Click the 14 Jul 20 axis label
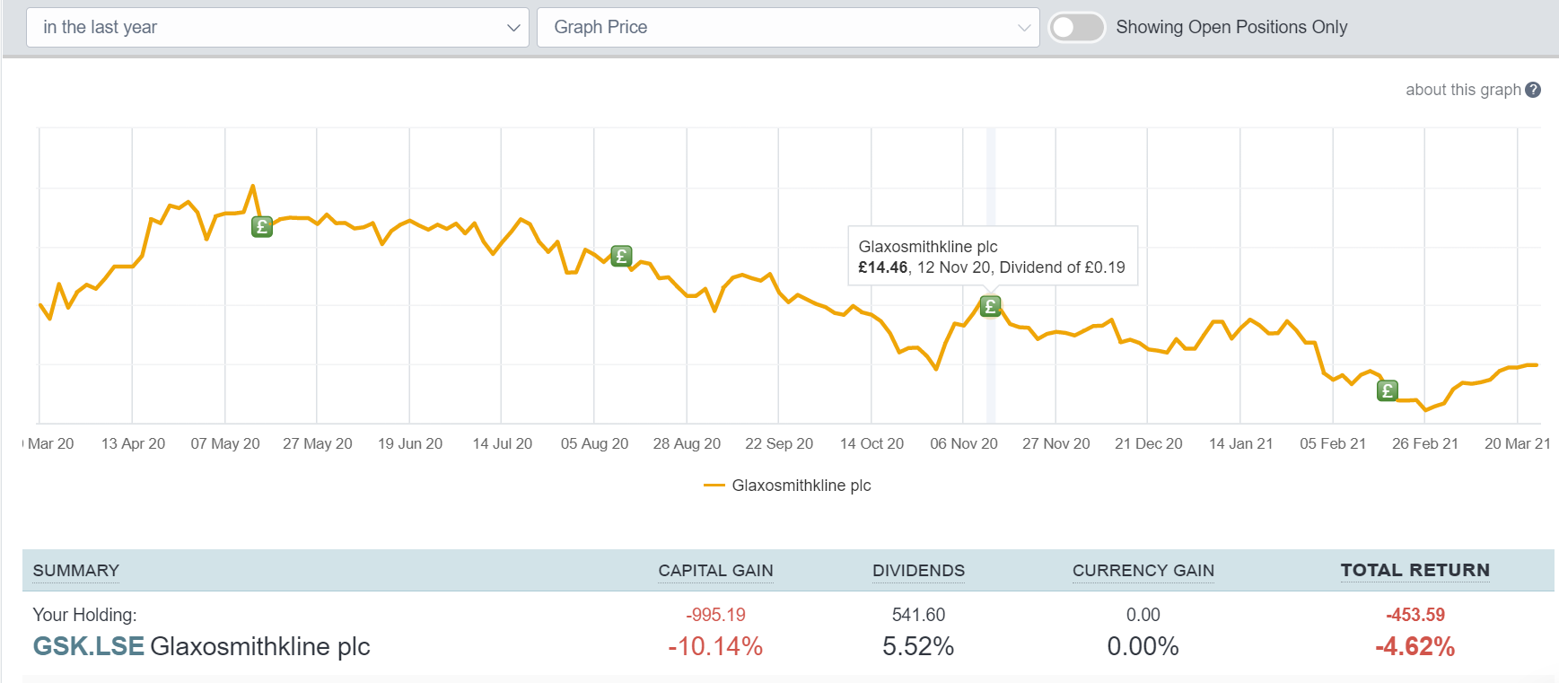The height and width of the screenshot is (683, 1559). point(503,443)
